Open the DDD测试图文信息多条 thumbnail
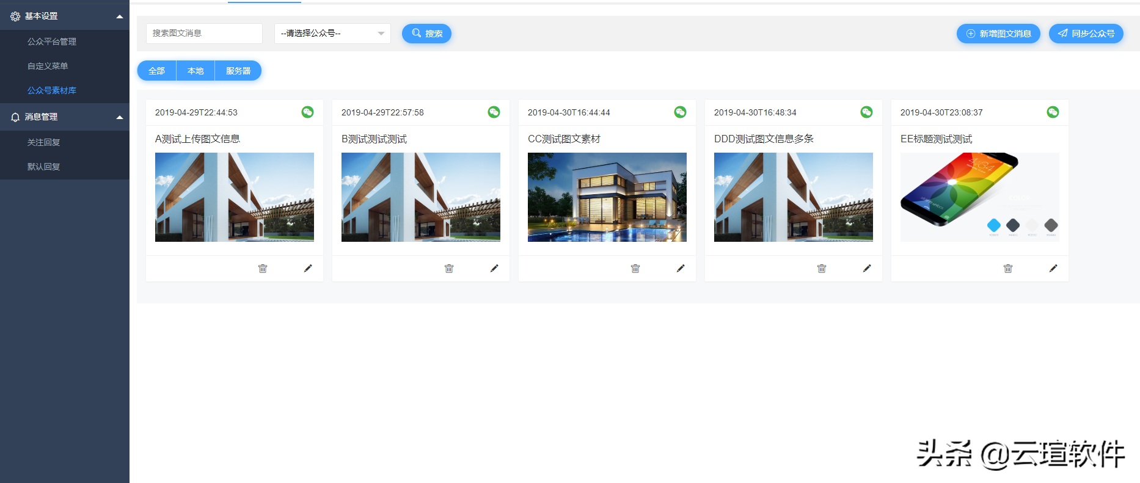 click(794, 197)
